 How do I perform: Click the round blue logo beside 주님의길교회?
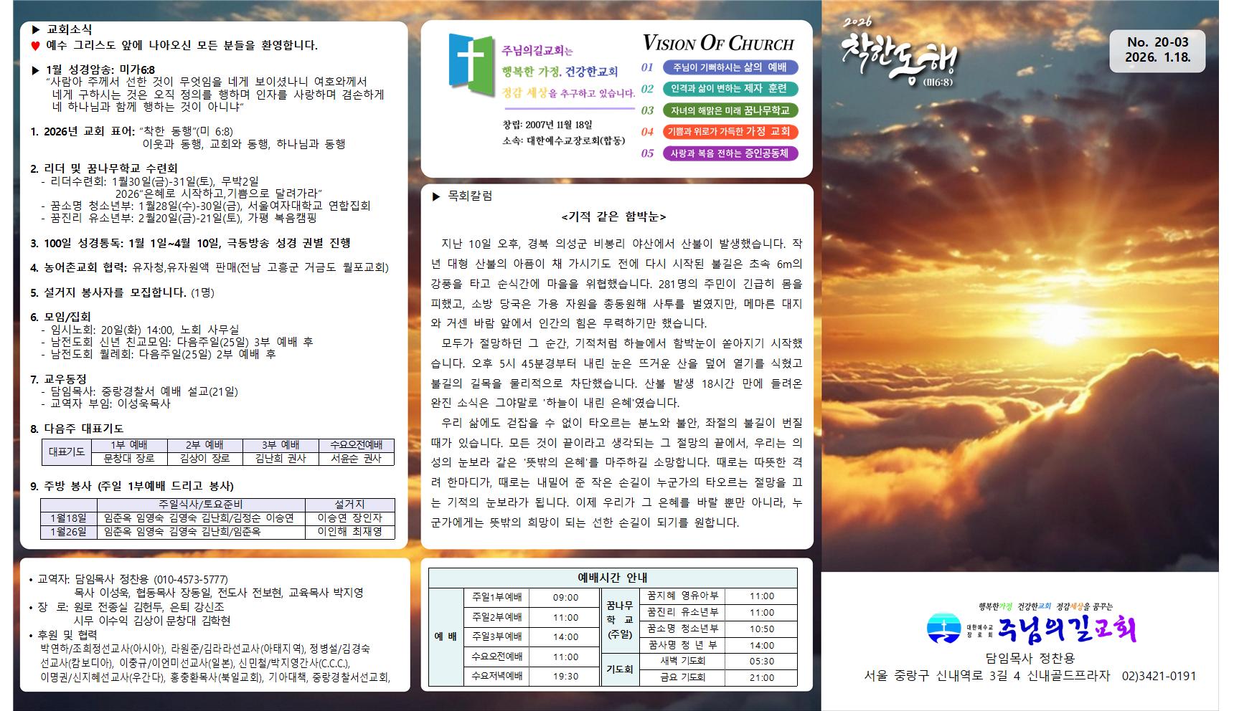pos(943,629)
